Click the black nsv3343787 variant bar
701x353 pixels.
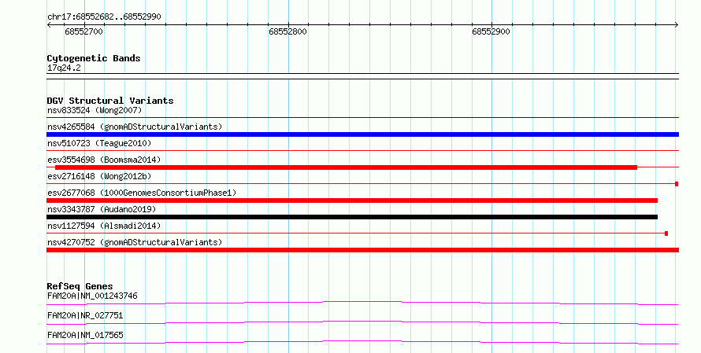(352, 217)
